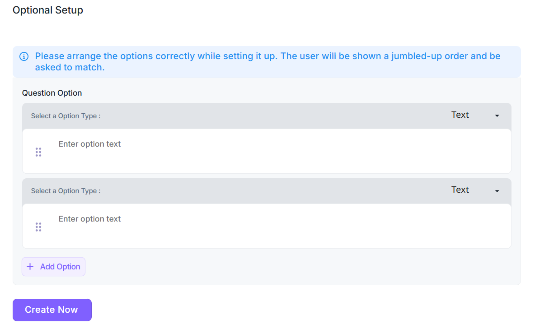
Task: Open first option's "Text" type selector
Action: click(x=460, y=115)
